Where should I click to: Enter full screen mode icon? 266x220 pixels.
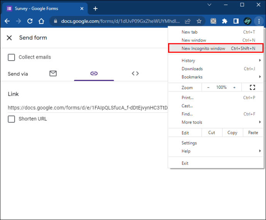click(x=252, y=87)
